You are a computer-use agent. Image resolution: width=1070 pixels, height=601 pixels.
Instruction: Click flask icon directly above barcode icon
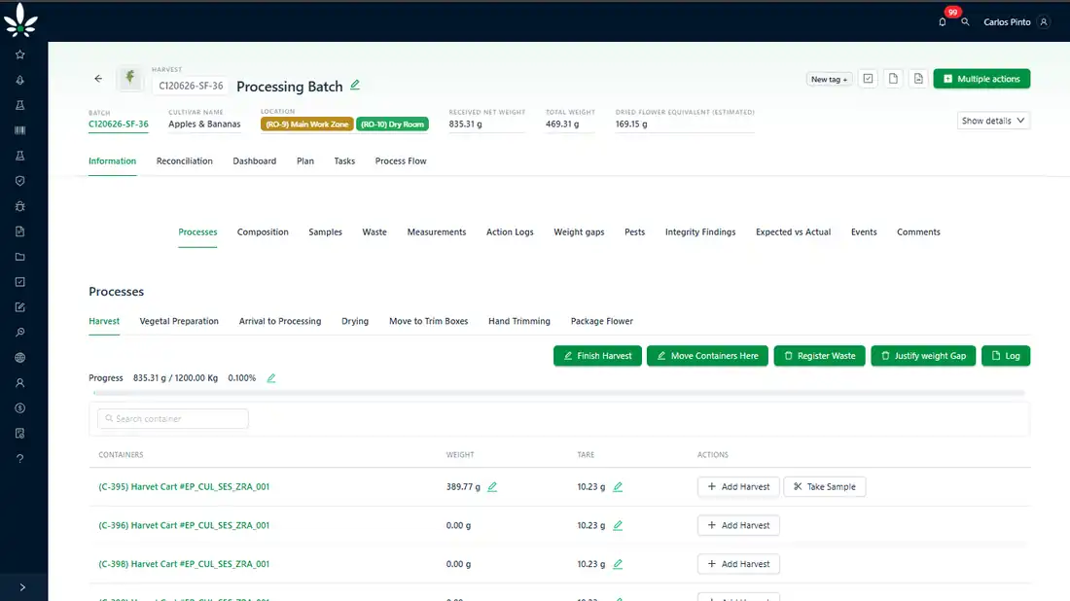[x=19, y=105]
